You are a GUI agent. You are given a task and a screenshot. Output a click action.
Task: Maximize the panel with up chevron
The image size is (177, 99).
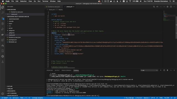click(171, 70)
